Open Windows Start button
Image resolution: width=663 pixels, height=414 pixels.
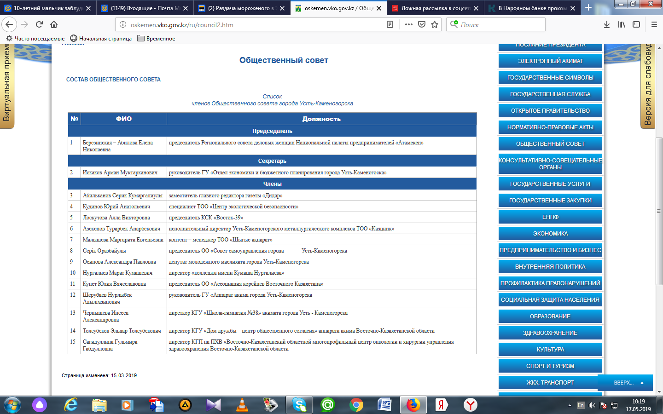(x=12, y=405)
